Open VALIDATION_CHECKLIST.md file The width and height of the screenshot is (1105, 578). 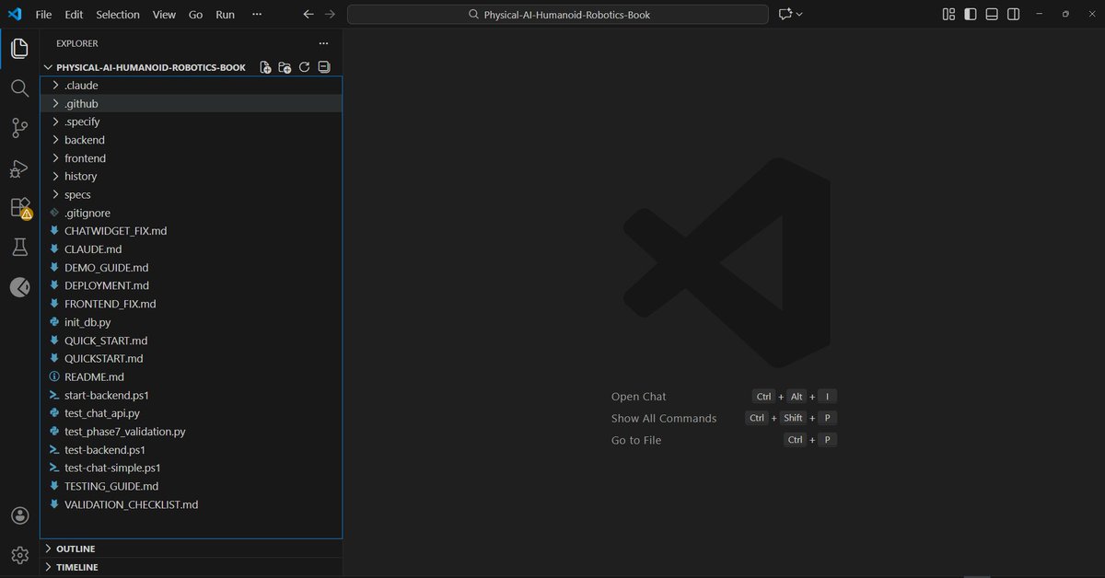tap(191, 504)
